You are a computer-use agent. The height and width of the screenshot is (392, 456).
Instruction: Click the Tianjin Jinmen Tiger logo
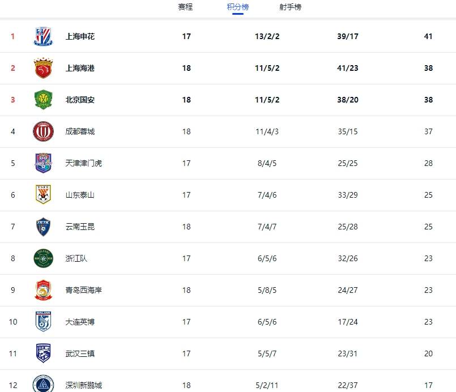[43, 163]
